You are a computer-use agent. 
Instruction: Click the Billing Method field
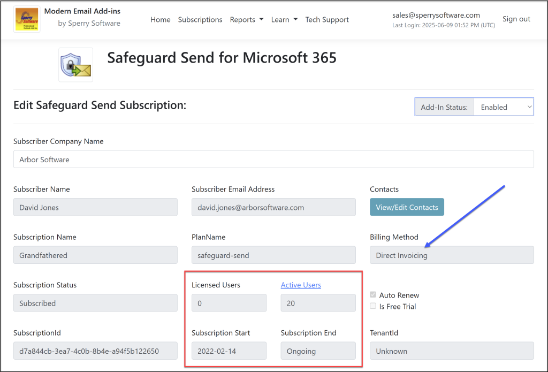[x=452, y=255]
